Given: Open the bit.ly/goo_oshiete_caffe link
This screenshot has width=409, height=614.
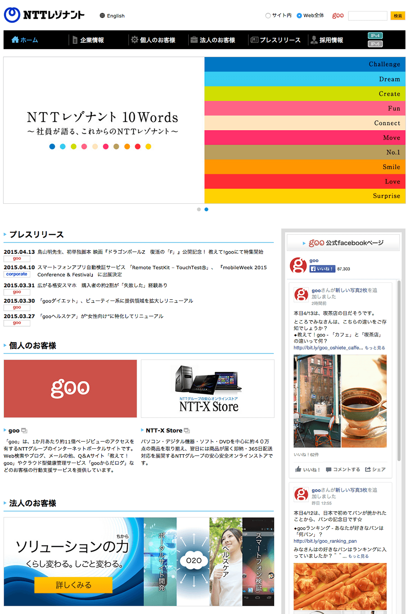Looking at the screenshot, I should point(328,348).
